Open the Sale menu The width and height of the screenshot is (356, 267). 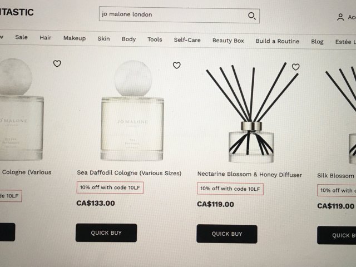point(21,37)
